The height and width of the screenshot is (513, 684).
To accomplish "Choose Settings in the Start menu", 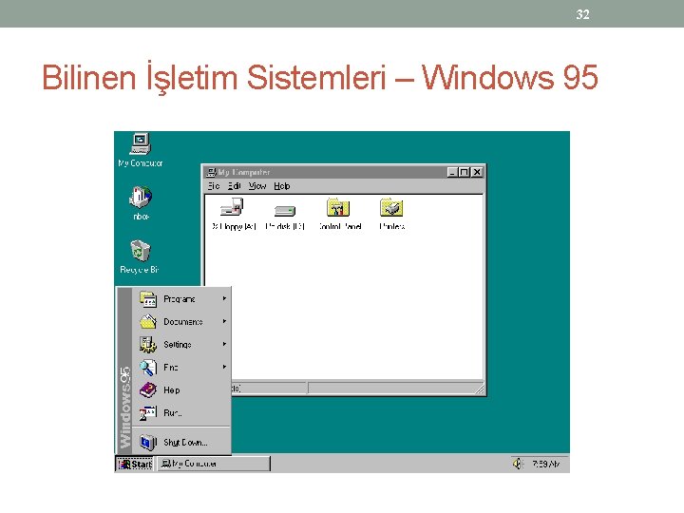I will tap(181, 344).
